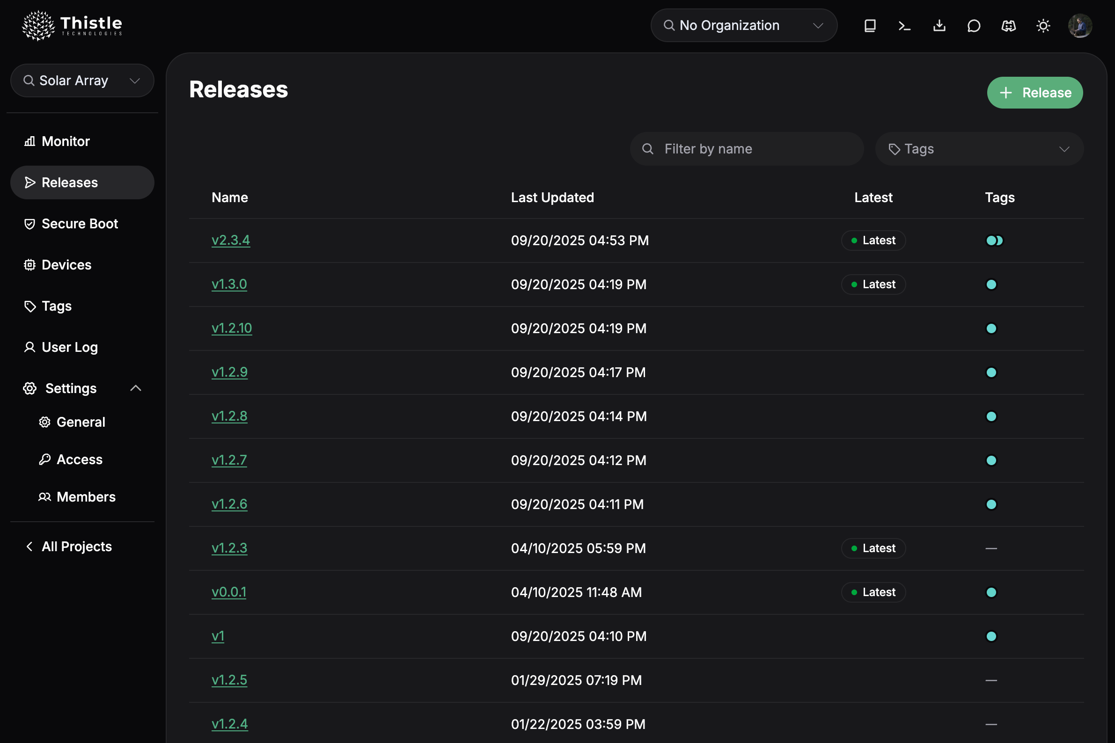Go back to All Projects
Image resolution: width=1115 pixels, height=743 pixels.
pyautogui.click(x=76, y=546)
